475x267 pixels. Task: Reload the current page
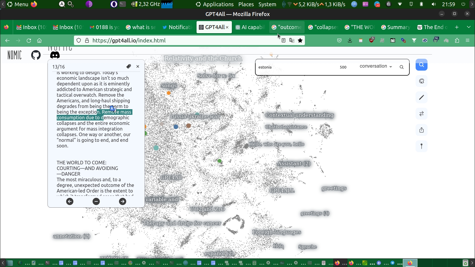click(29, 40)
